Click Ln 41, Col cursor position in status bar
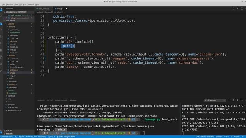 (x=204, y=136)
